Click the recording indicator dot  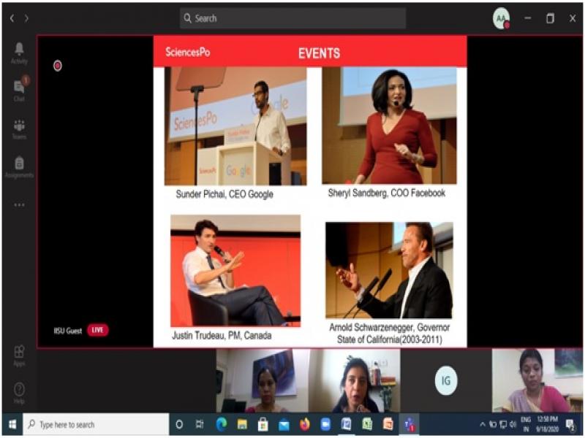pos(58,66)
